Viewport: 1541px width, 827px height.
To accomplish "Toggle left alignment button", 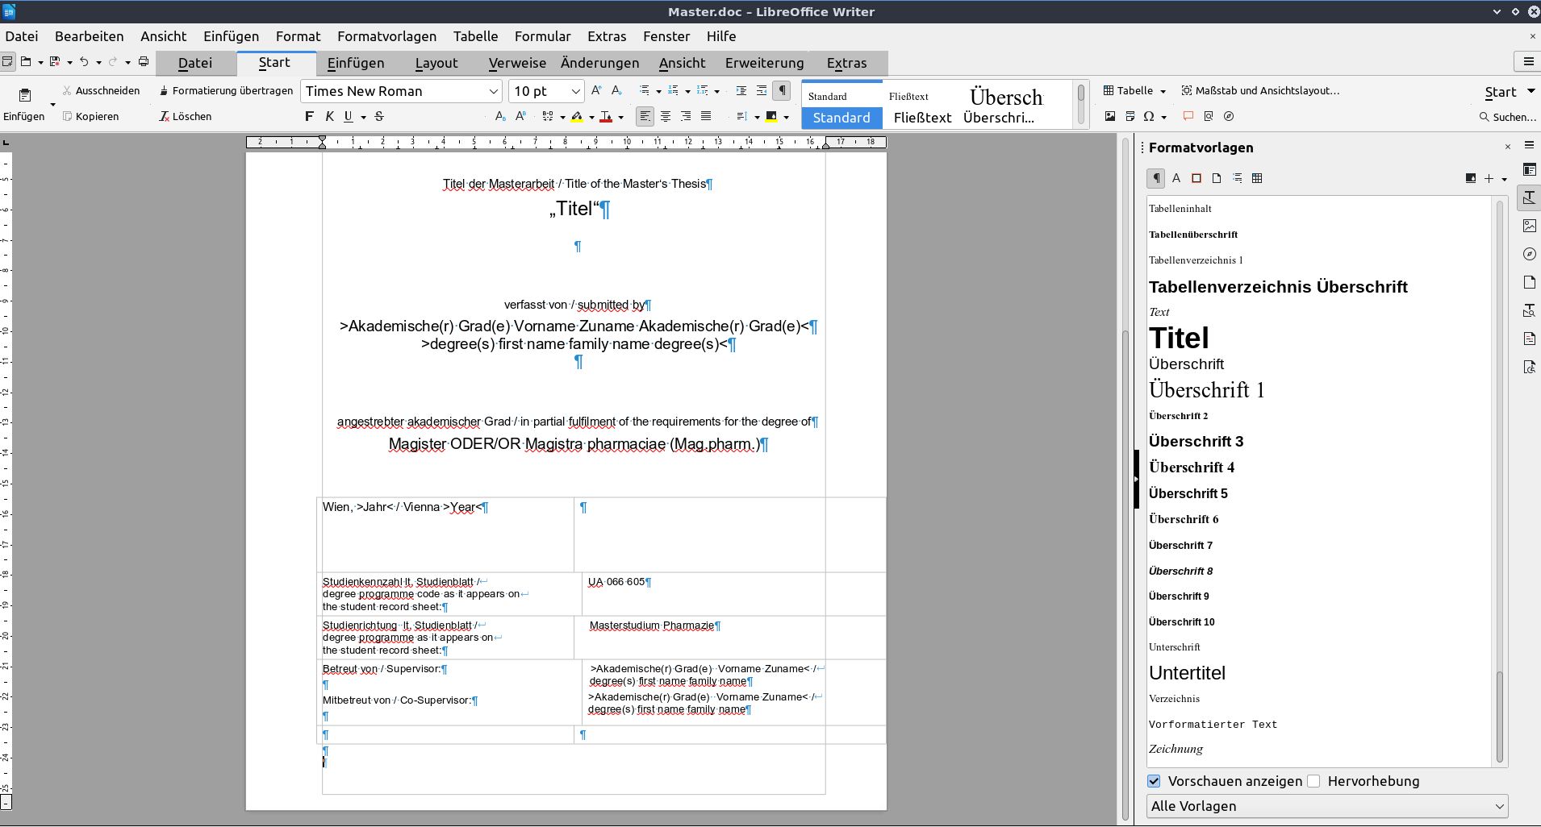I will 645,117.
